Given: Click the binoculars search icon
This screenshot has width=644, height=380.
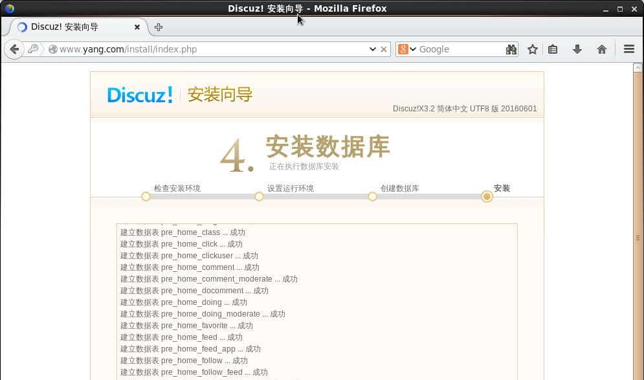Looking at the screenshot, I should tap(511, 49).
